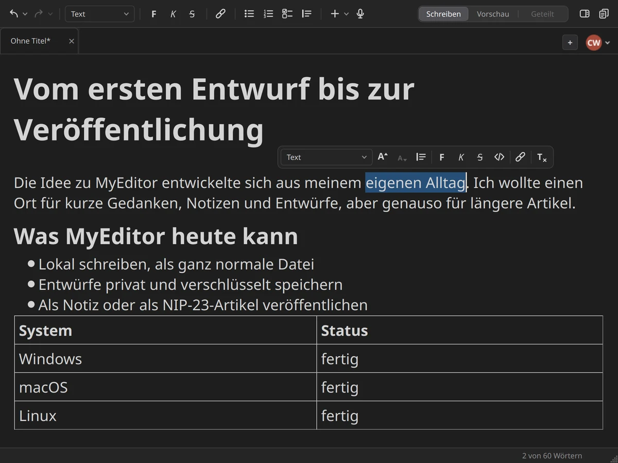The image size is (618, 463).
Task: Open the documents overview icon
Action: (x=604, y=14)
